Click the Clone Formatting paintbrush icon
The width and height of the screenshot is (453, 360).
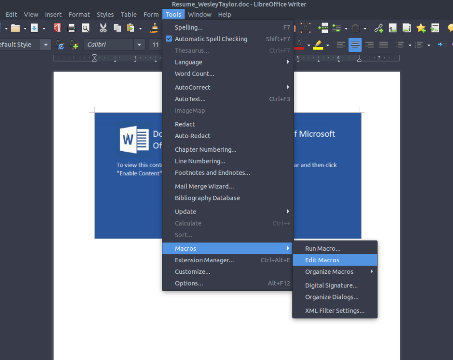pyautogui.click(x=154, y=28)
